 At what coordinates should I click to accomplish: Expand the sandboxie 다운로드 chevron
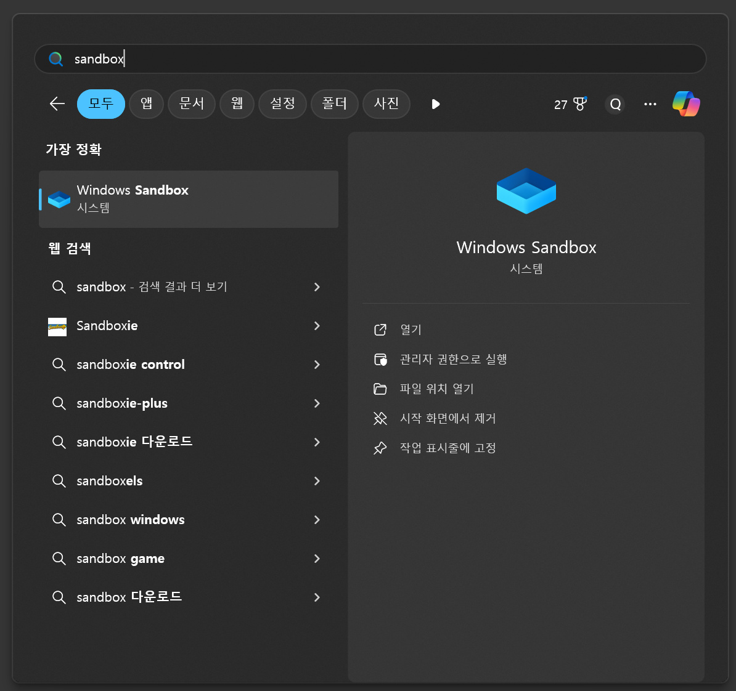(x=317, y=442)
